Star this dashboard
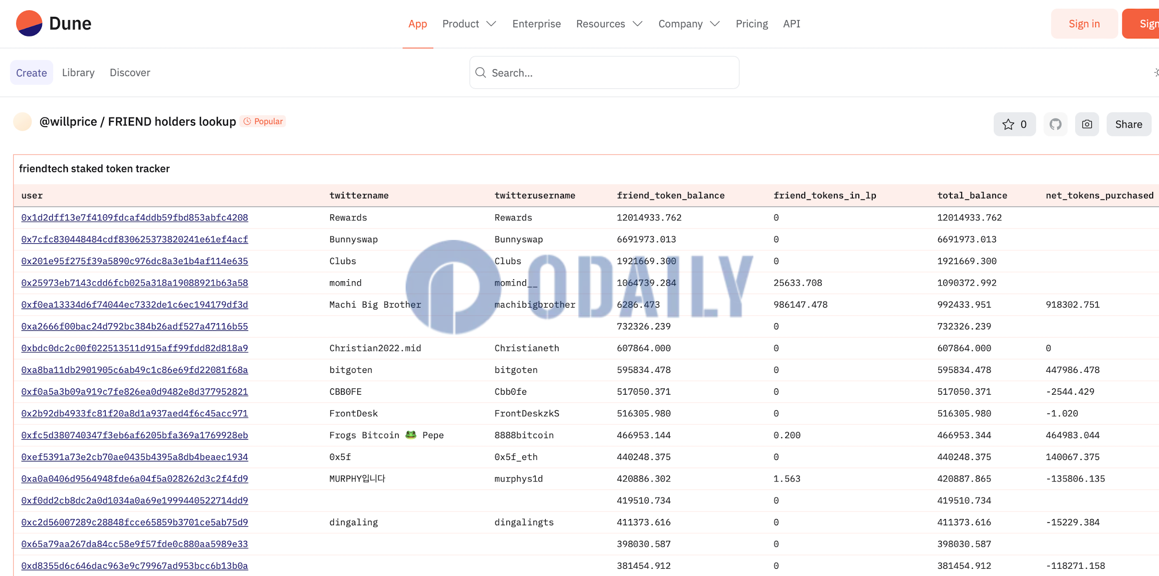This screenshot has height=576, width=1159. (x=1014, y=124)
